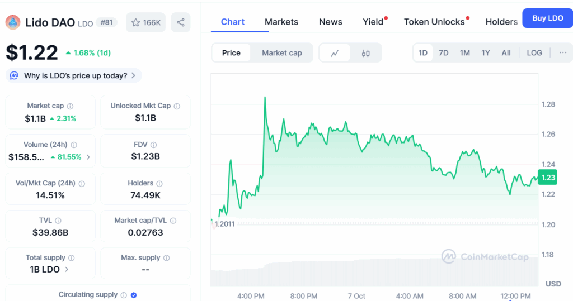Image resolution: width=573 pixels, height=301 pixels.
Task: Go to the Token Unlocks tab
Action: (434, 22)
